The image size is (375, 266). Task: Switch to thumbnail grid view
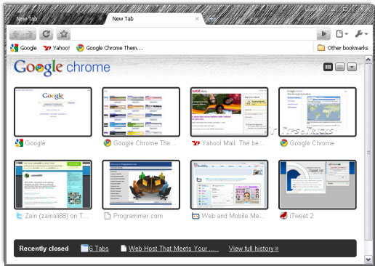click(328, 67)
